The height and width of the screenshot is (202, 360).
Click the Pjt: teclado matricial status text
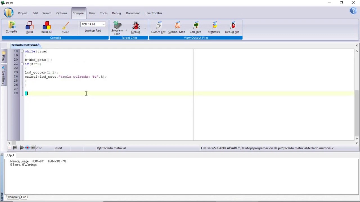pyautogui.click(x=111, y=148)
